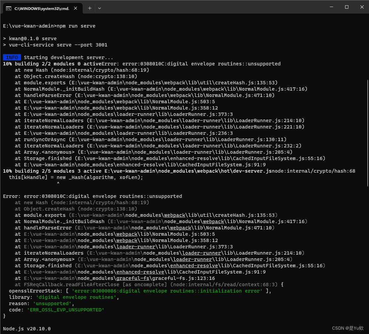The height and width of the screenshot is (334, 369).
Task: Close the cmd terminal tab
Action: coord(76,8)
